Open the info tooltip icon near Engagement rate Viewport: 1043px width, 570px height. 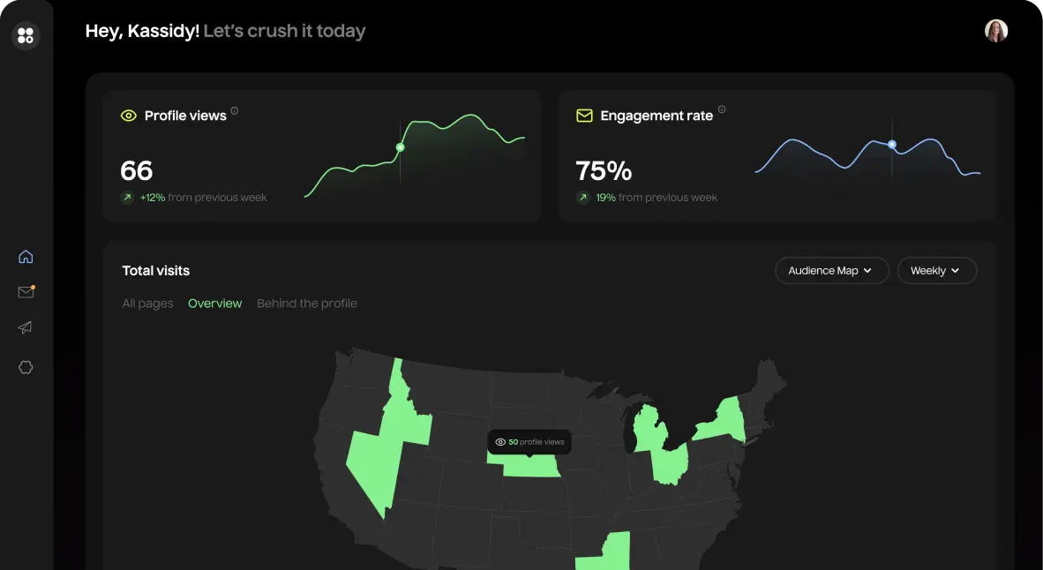[x=722, y=109]
